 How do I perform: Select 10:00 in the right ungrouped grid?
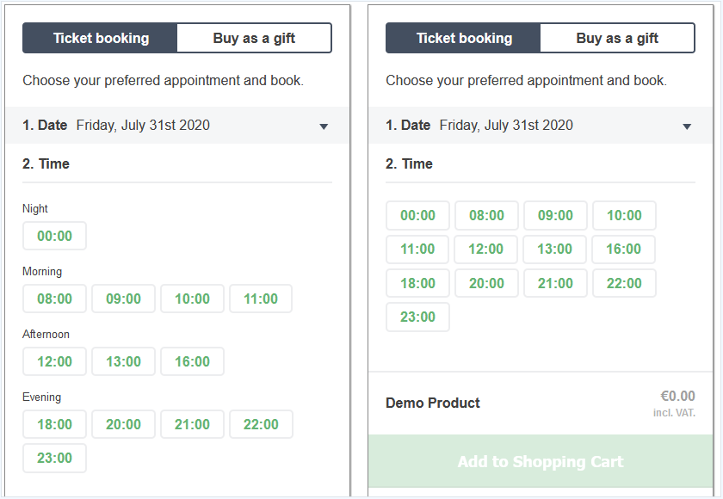pyautogui.click(x=624, y=215)
